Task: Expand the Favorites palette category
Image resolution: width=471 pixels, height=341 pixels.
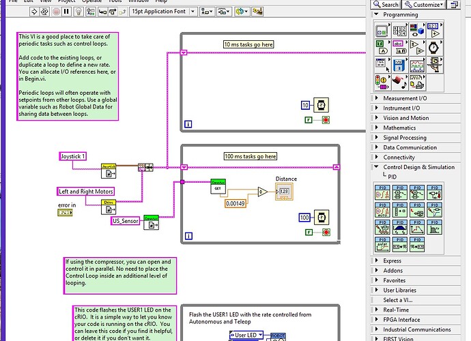Action: (x=416, y=280)
